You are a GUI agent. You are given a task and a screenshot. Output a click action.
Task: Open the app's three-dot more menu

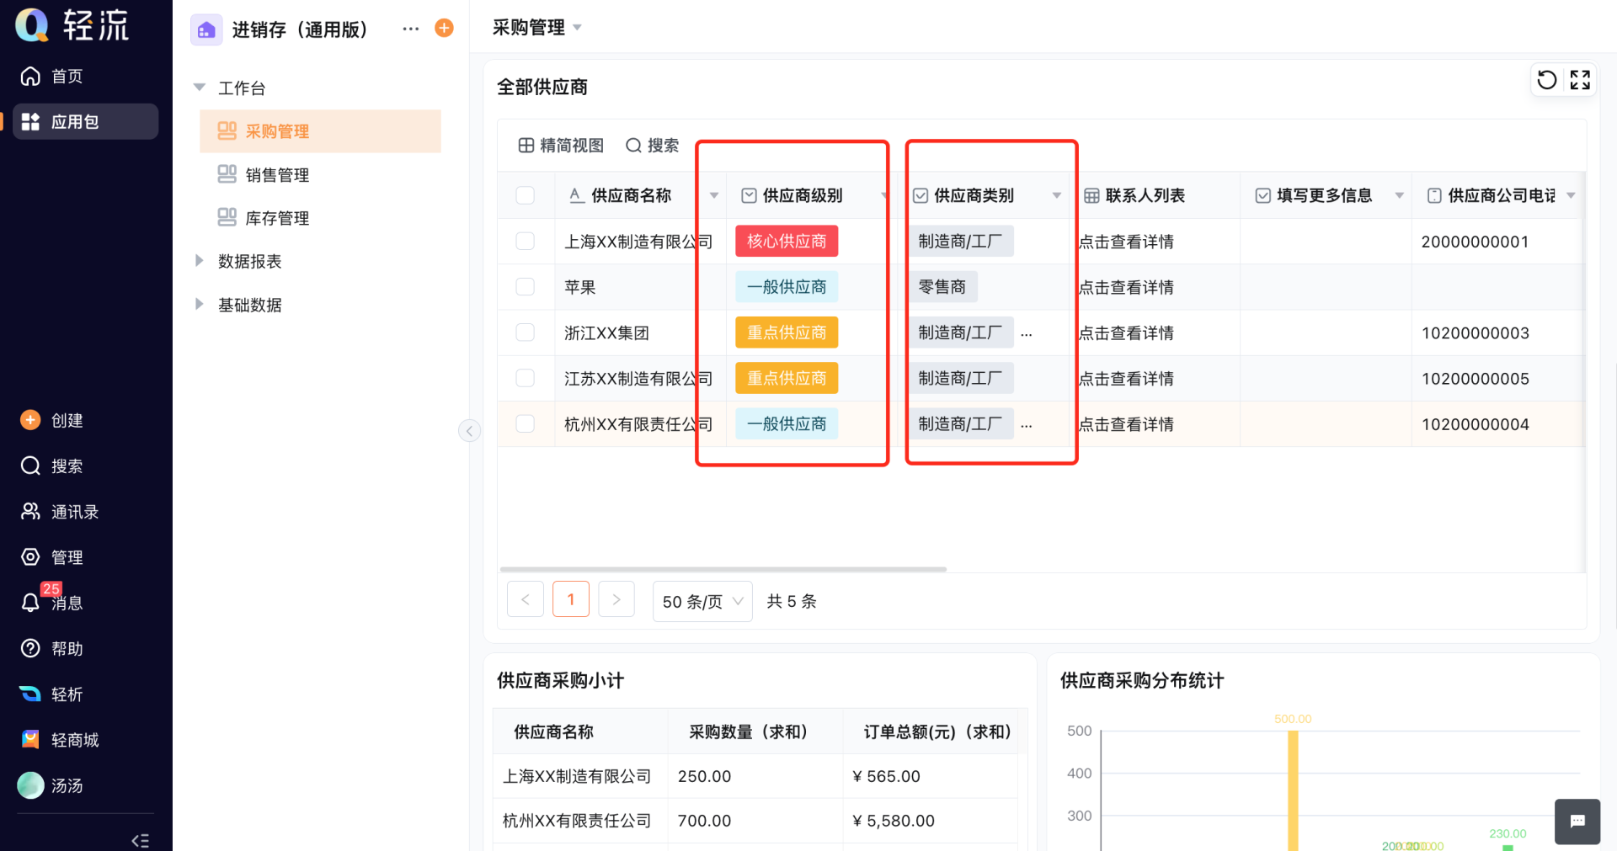click(410, 29)
